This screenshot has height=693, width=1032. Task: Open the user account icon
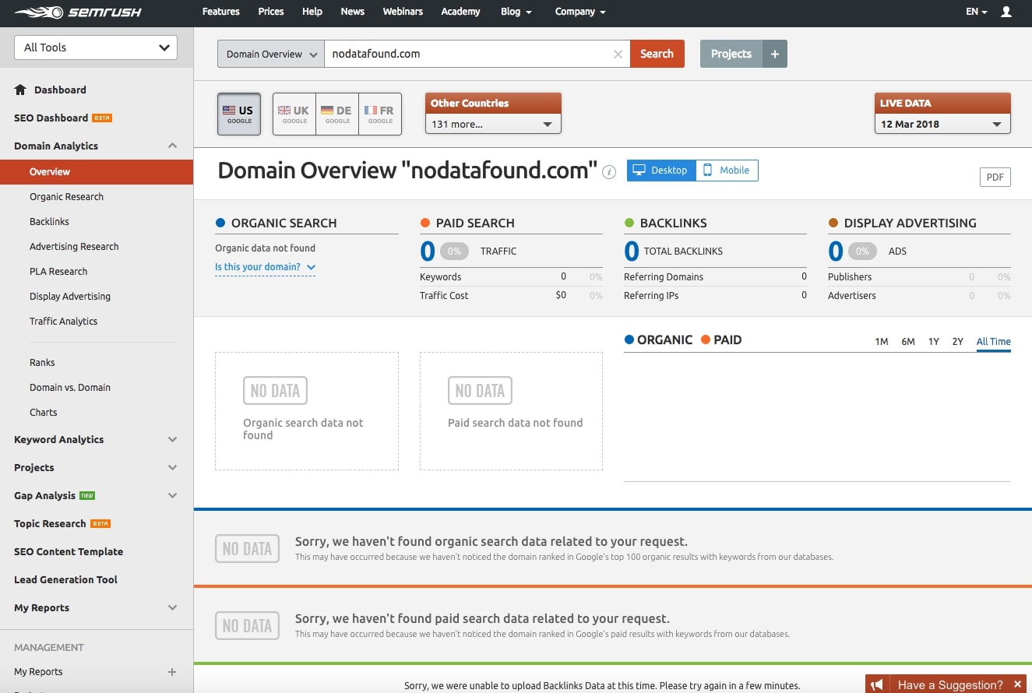click(x=1006, y=12)
